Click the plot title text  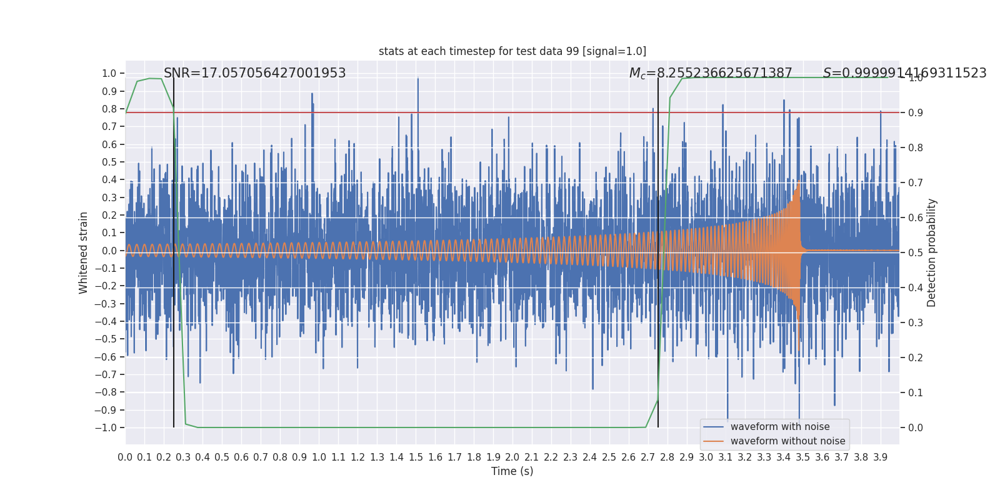pyautogui.click(x=512, y=51)
